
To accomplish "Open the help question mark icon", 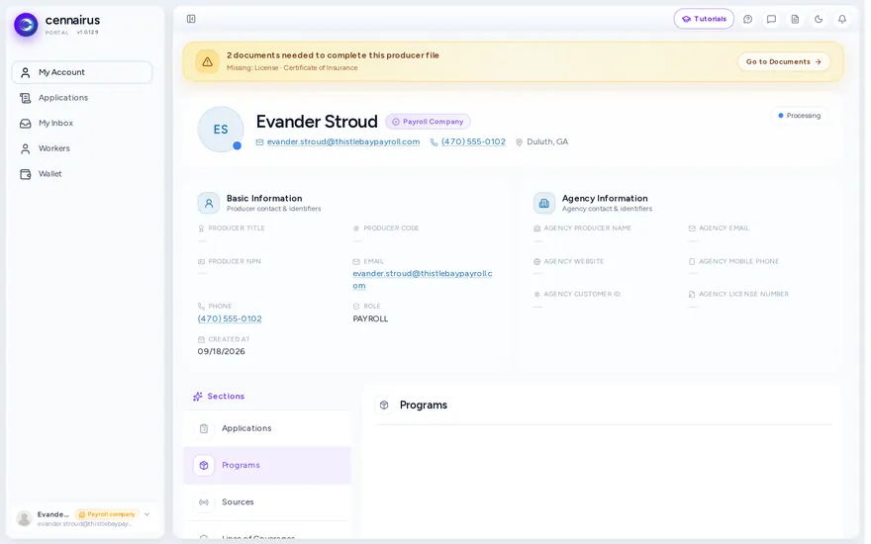I will pos(747,19).
